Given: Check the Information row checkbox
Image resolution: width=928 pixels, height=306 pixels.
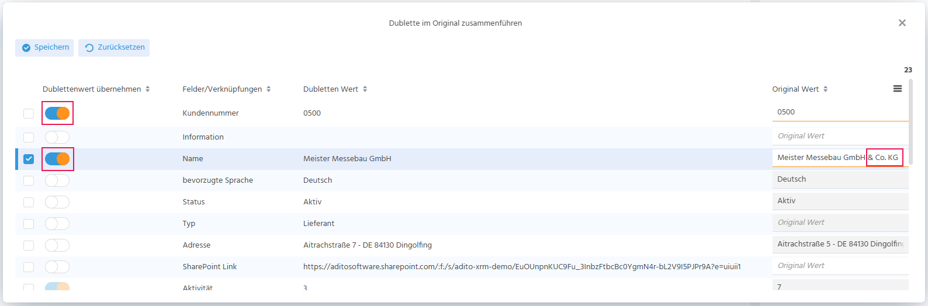Looking at the screenshot, I should tap(29, 137).
